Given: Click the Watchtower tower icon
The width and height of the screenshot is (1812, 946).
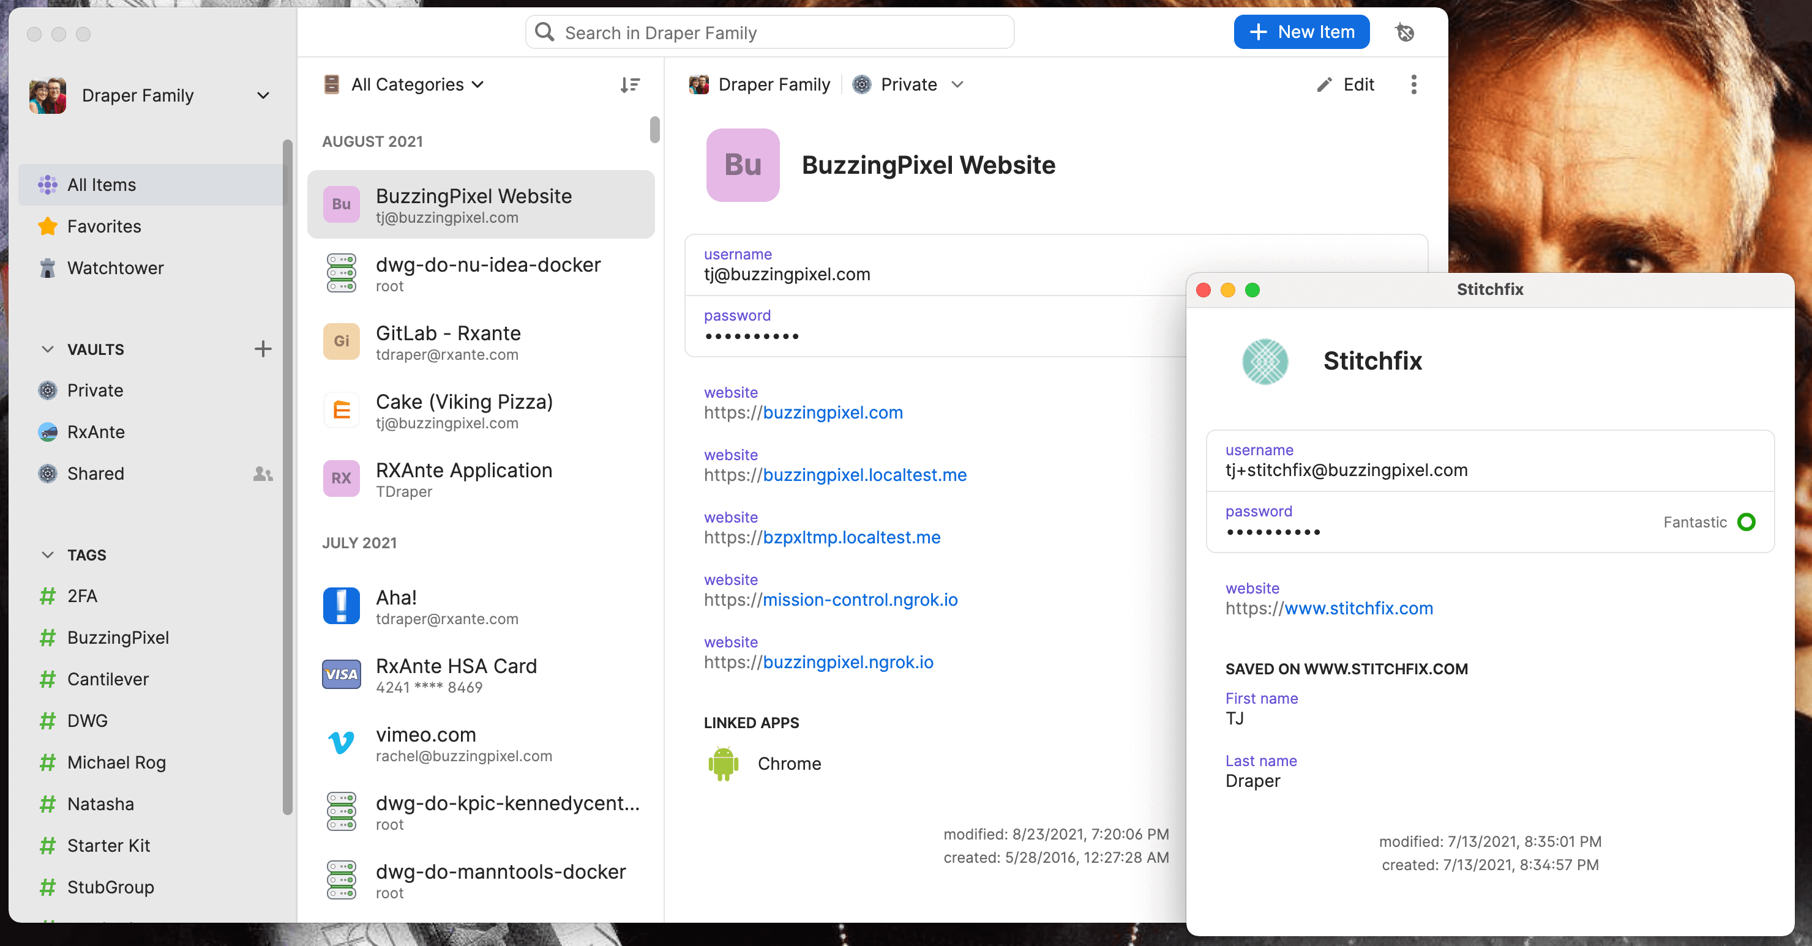Looking at the screenshot, I should point(48,268).
